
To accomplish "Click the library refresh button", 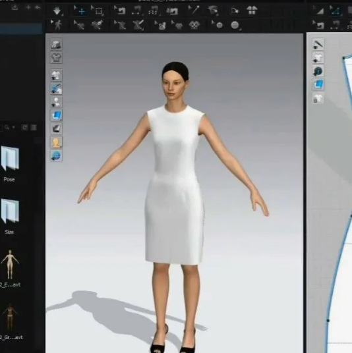I will click(x=25, y=127).
